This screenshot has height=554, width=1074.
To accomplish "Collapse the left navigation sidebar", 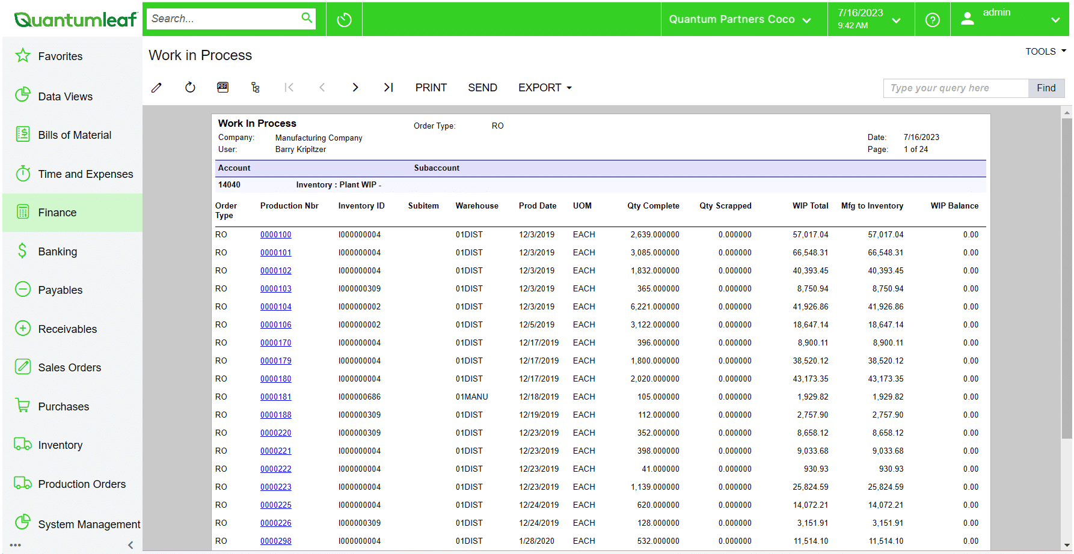I will click(130, 545).
